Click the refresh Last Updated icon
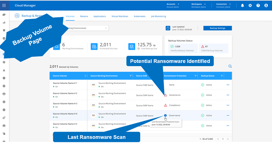Viewport: 272px width, 146px height. pos(168,28)
